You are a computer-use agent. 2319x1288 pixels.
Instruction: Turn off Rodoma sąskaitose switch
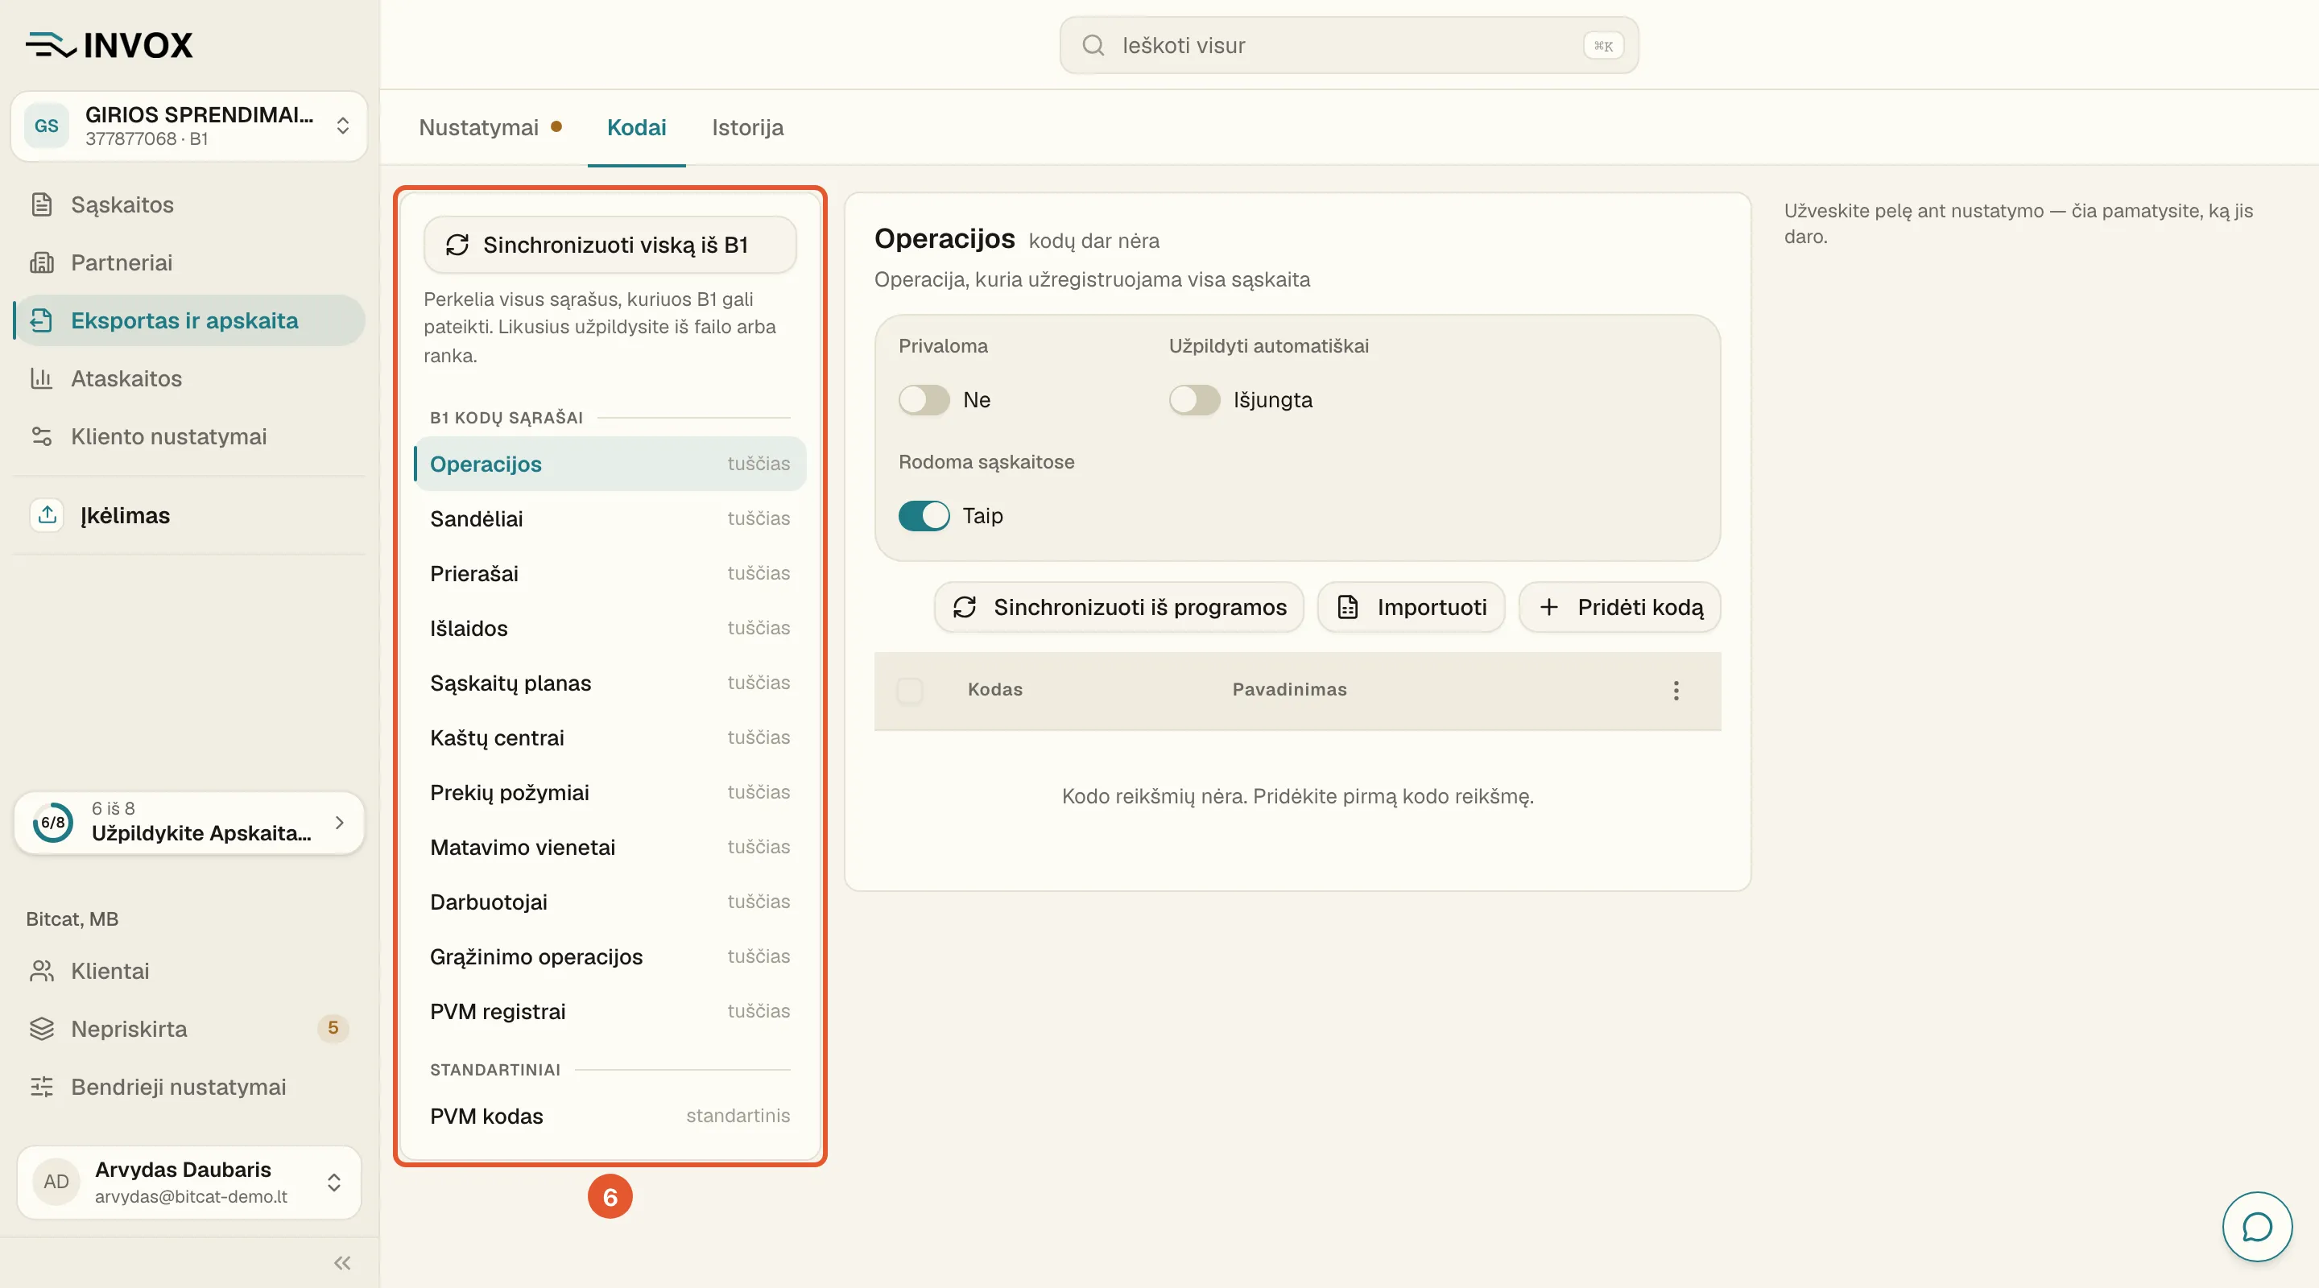coord(924,516)
